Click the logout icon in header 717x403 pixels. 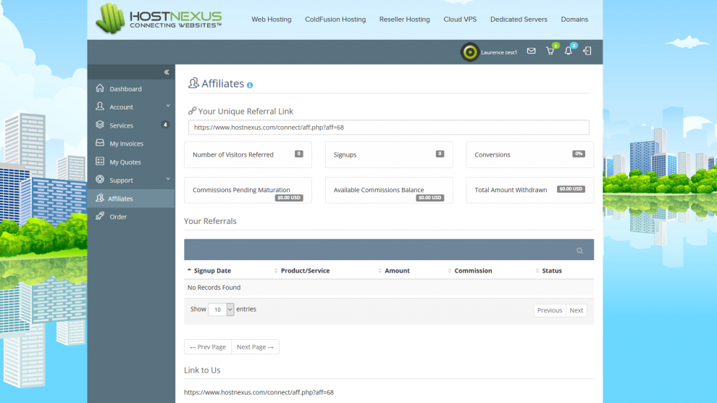587,51
